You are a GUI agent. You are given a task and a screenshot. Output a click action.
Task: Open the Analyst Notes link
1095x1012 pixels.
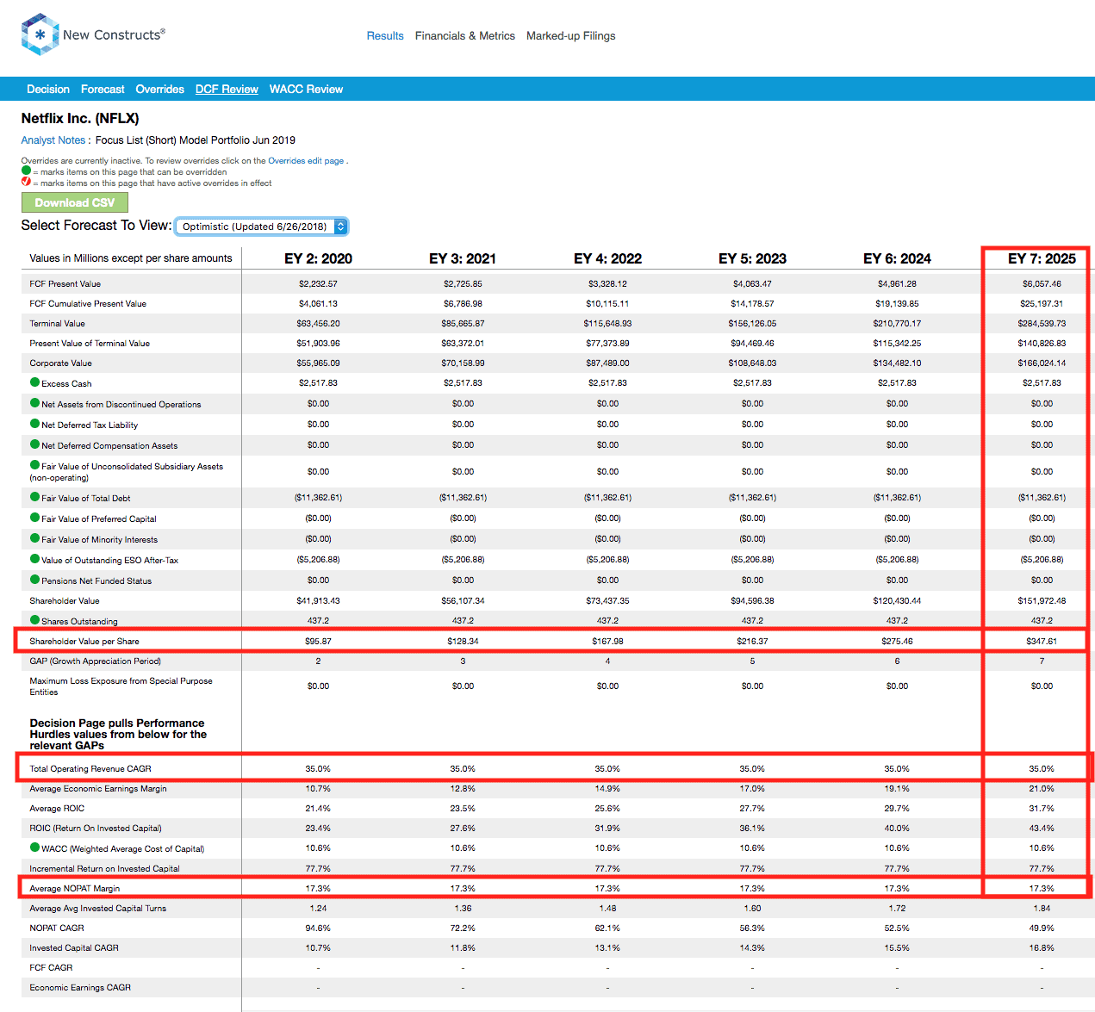tap(53, 140)
